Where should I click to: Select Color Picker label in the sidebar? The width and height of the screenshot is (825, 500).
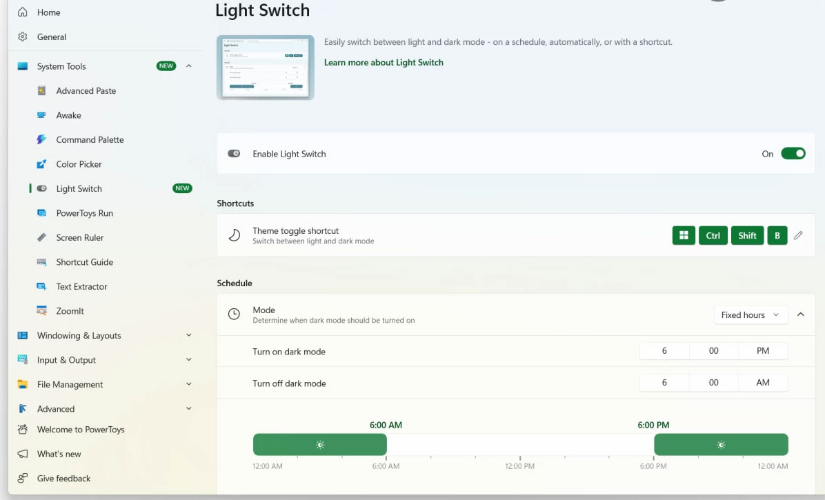79,164
